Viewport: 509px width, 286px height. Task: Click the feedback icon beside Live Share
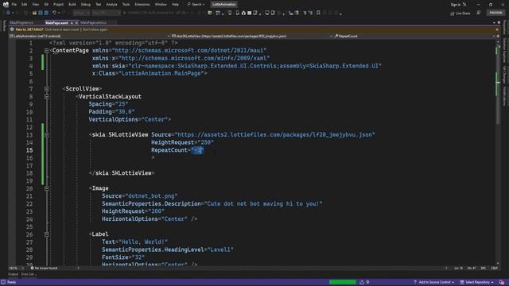point(479,13)
